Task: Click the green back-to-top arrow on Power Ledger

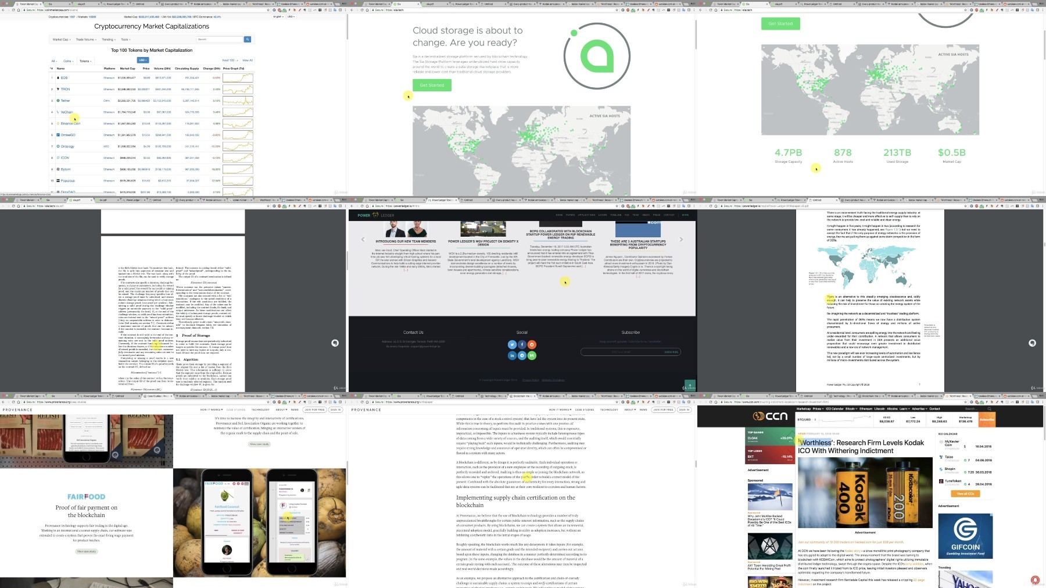Action: tap(690, 385)
